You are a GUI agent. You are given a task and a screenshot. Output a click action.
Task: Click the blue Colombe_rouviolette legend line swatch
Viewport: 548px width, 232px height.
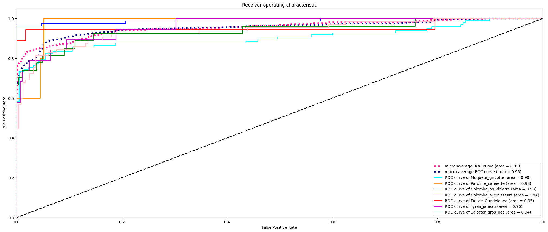[438, 189]
